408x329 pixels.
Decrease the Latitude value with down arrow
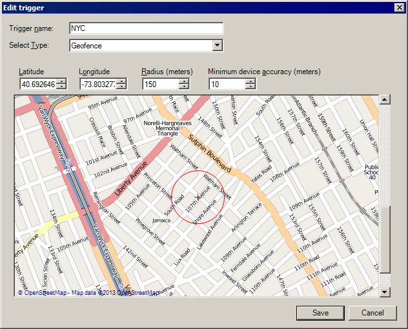pyautogui.click(x=61, y=86)
